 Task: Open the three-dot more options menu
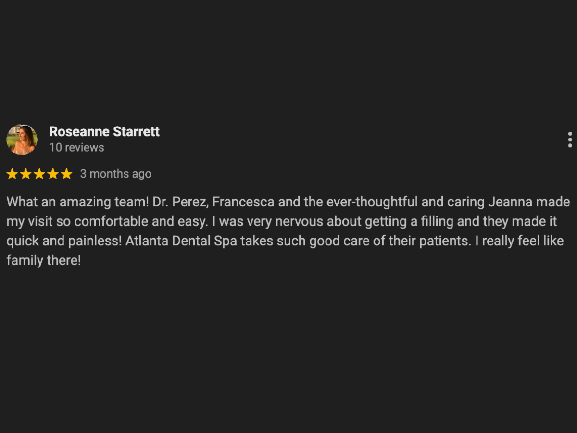(x=570, y=140)
